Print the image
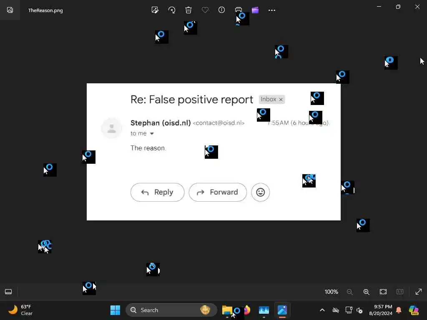 click(238, 10)
